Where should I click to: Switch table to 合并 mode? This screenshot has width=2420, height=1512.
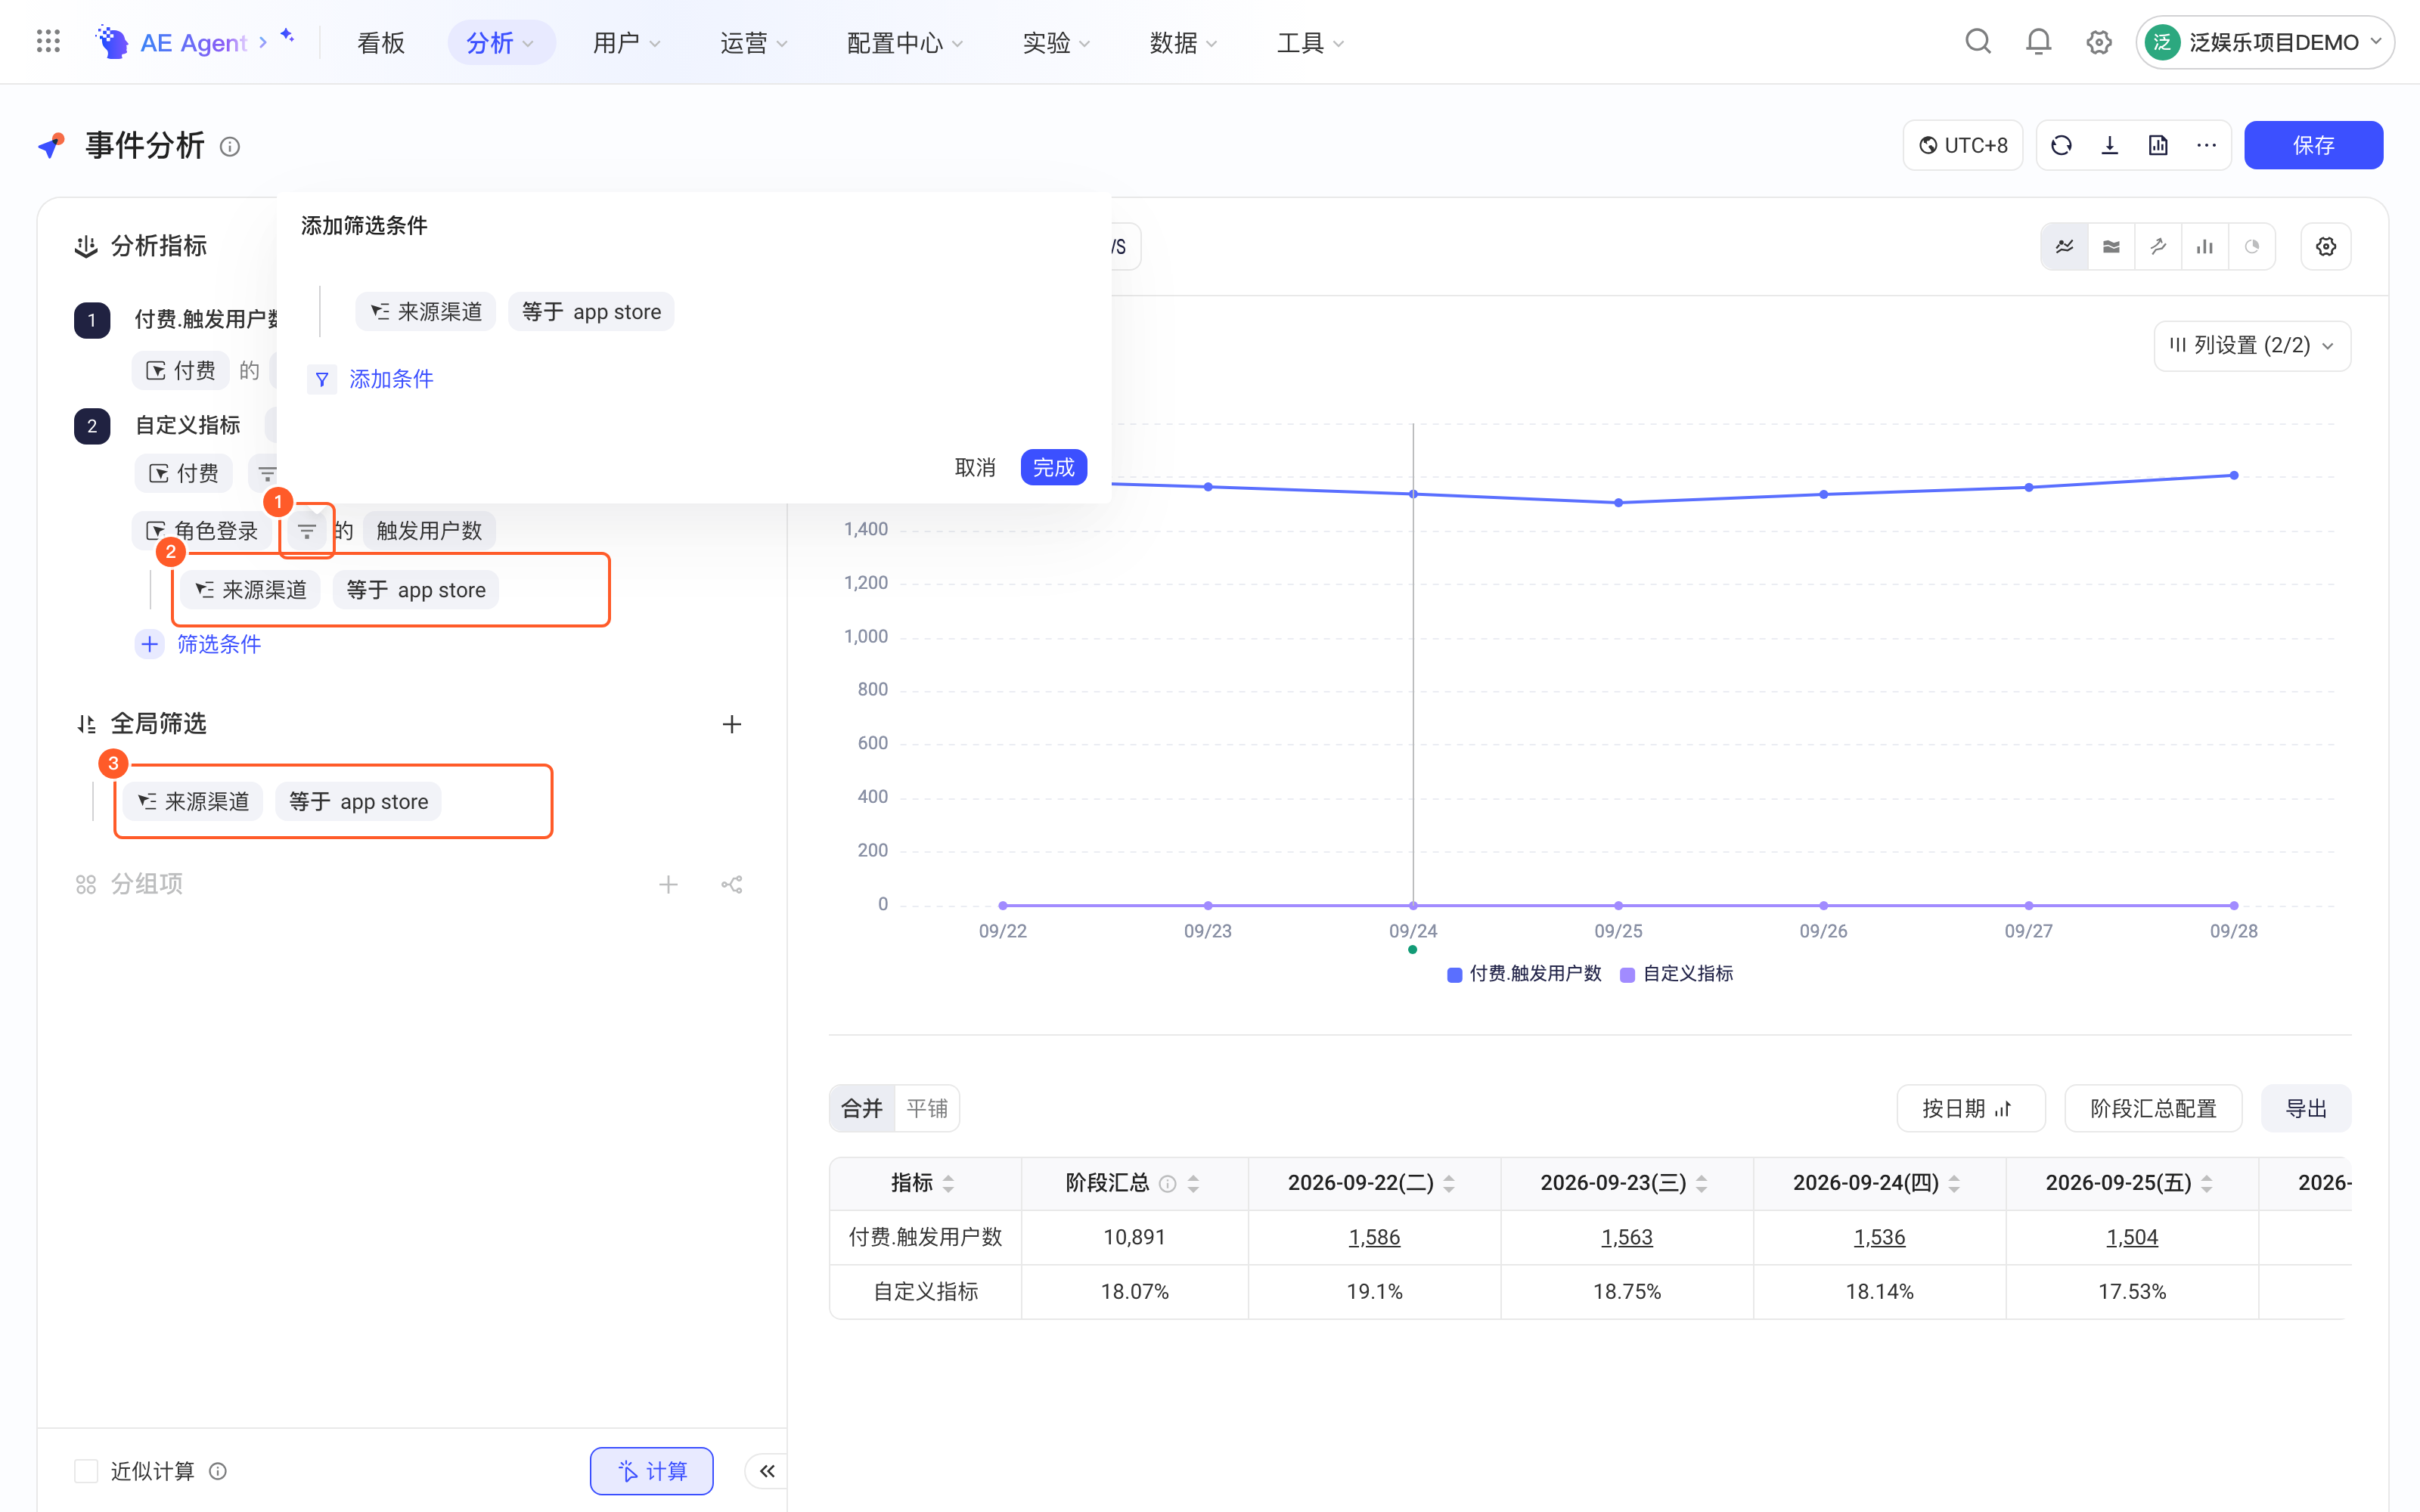click(x=861, y=1108)
